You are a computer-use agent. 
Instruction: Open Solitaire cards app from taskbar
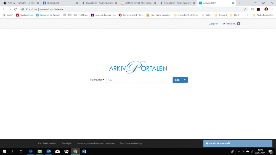click(66, 151)
